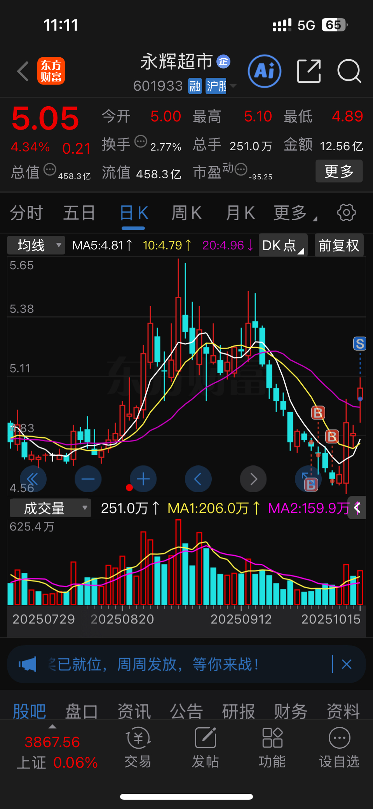Tap the 换手 info bubble icon
This screenshot has height=809, width=373.
pyautogui.click(x=141, y=142)
